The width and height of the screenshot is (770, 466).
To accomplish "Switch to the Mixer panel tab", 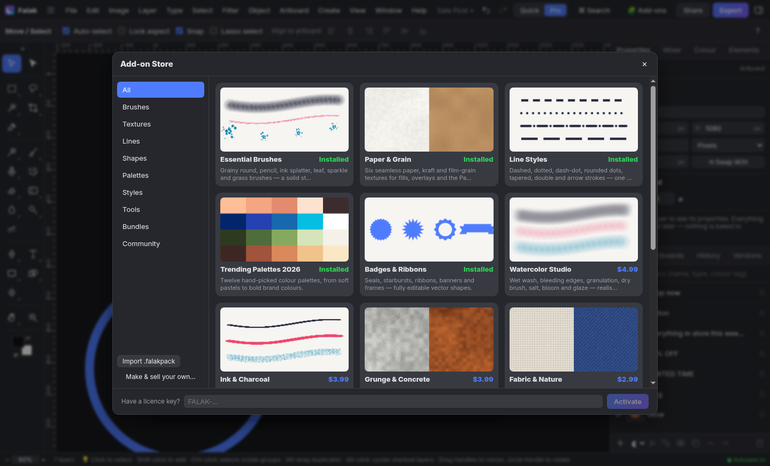I will [x=672, y=50].
